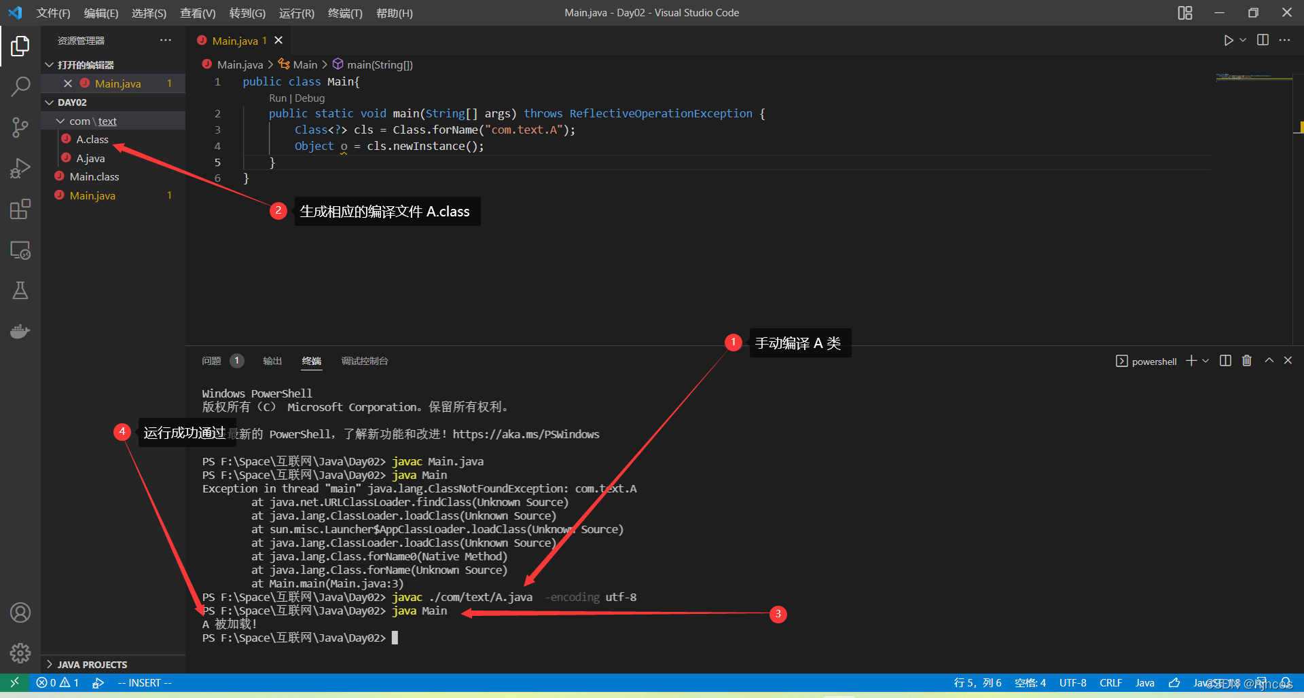Switch to the 问题 panel tab
The image size is (1304, 698).
[x=211, y=361]
